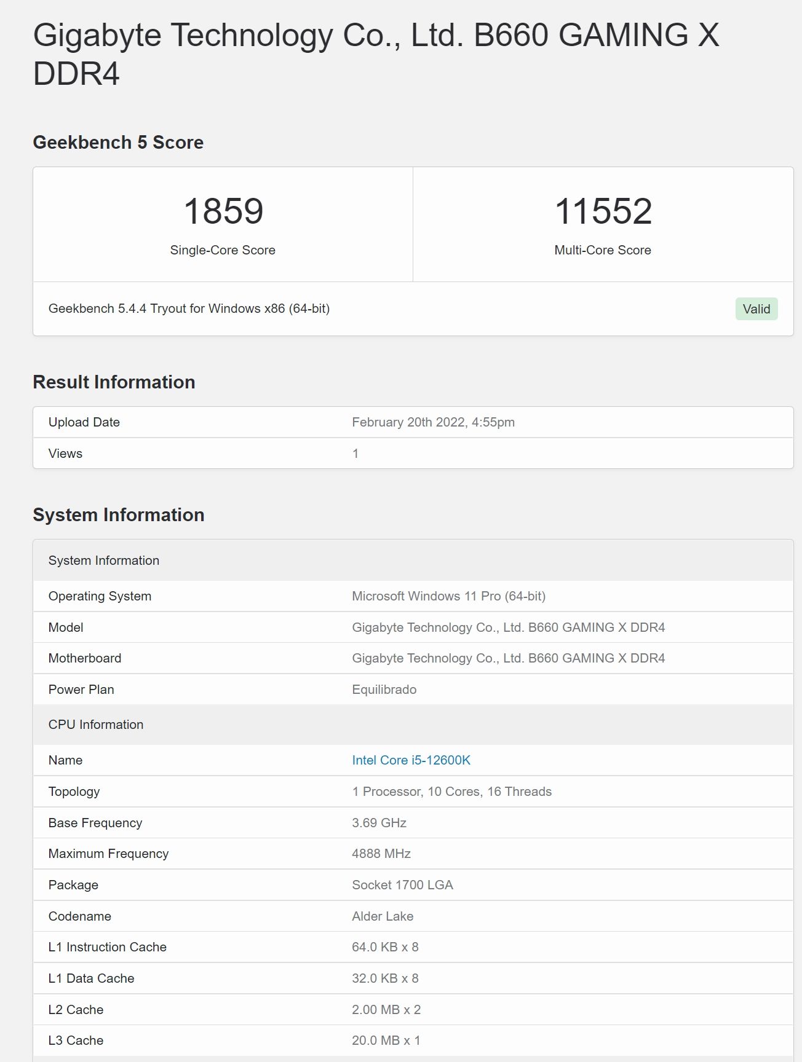
Task: Click the Base Frequency row label
Action: click(95, 823)
